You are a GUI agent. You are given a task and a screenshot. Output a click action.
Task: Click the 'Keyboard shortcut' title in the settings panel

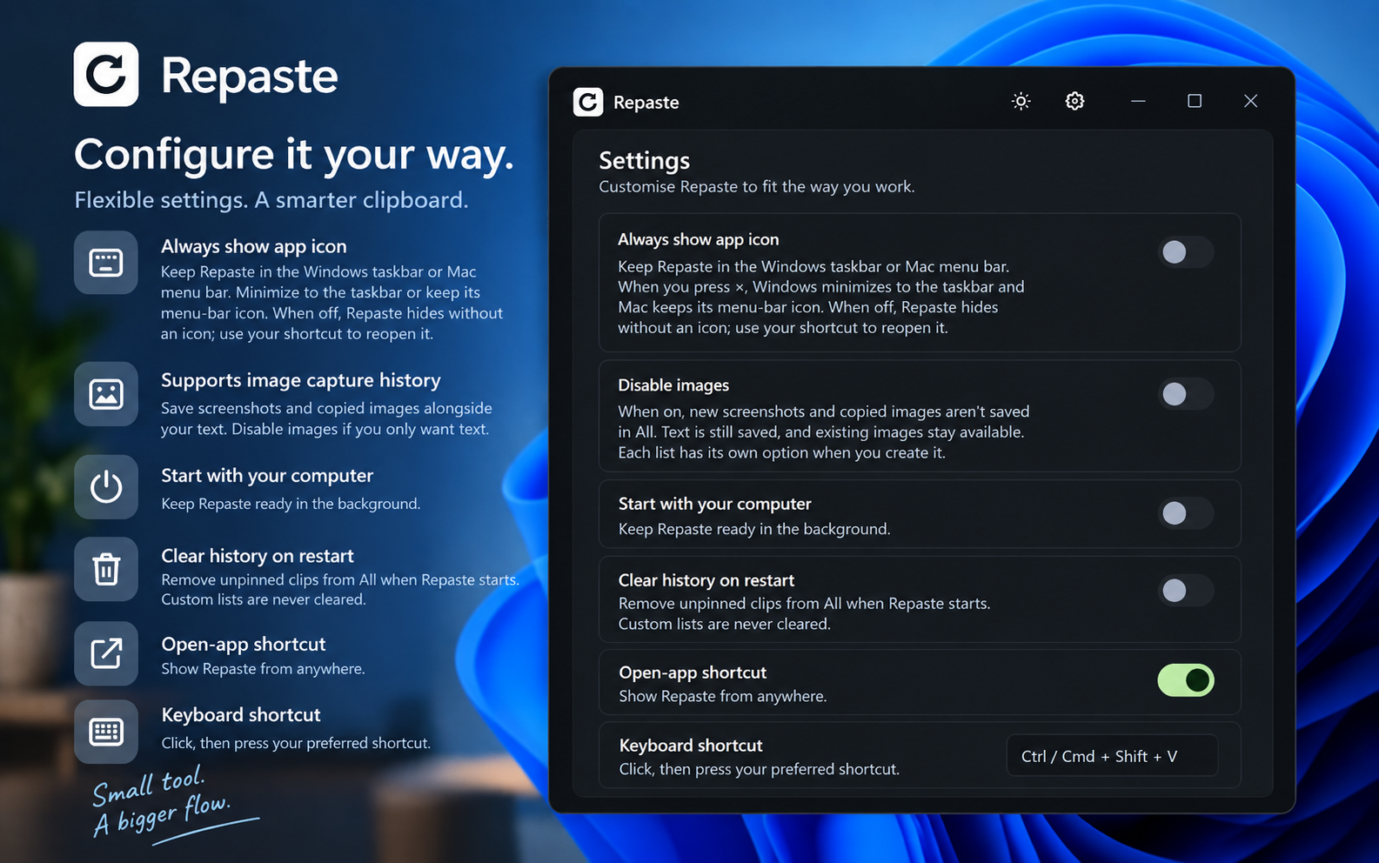[x=691, y=746]
